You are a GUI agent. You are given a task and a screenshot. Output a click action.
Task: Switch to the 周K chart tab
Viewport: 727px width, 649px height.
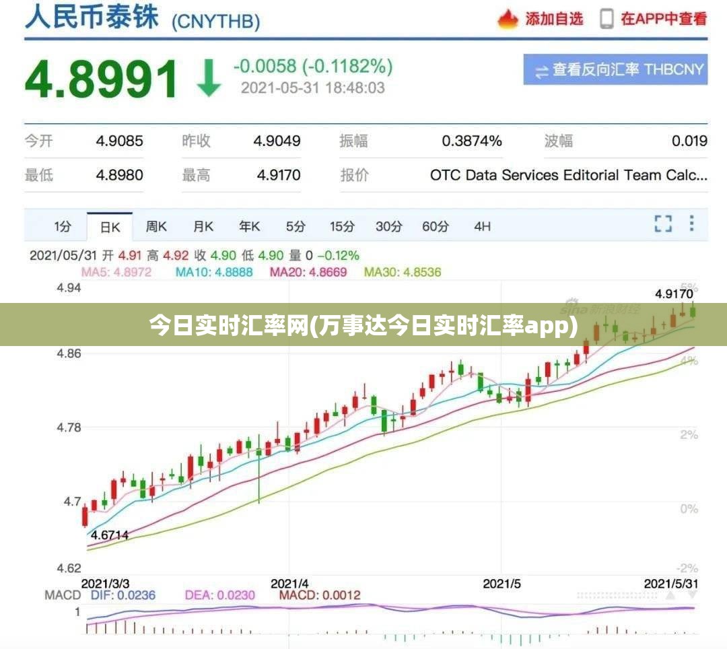click(156, 227)
